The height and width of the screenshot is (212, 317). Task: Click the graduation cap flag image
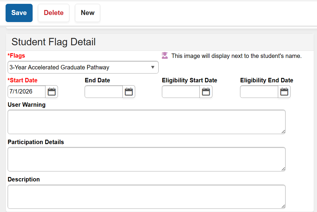(x=165, y=56)
